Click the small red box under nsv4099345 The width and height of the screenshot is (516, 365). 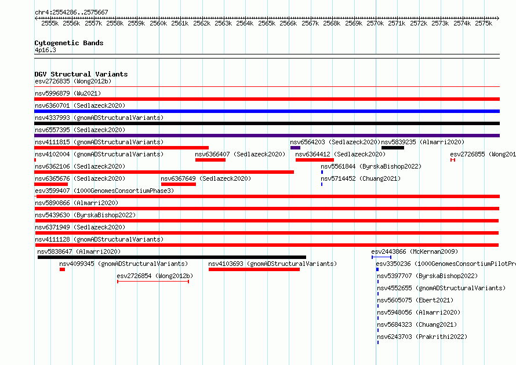point(62,269)
